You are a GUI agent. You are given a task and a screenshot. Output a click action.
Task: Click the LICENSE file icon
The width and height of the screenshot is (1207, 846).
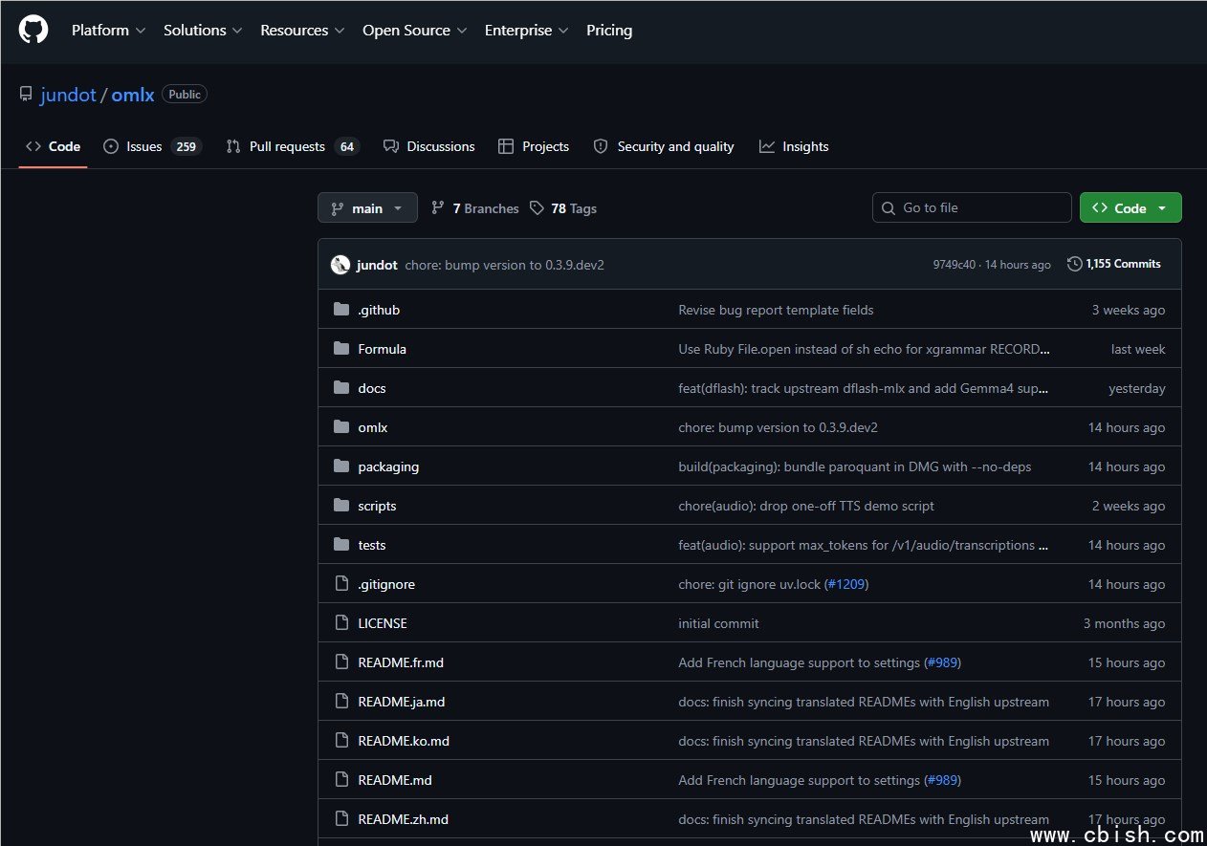(x=341, y=623)
